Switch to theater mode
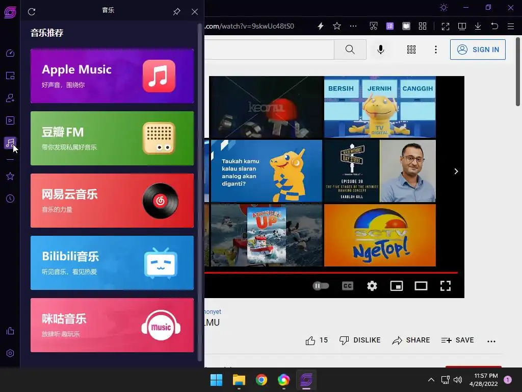This screenshot has width=522, height=392. tap(421, 286)
